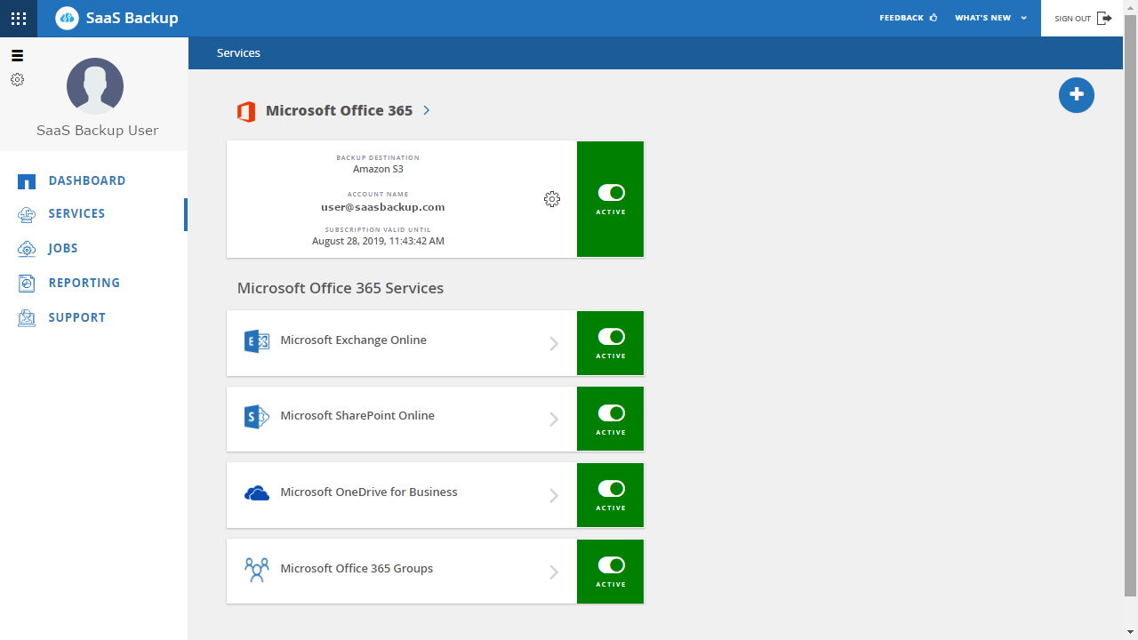Image resolution: width=1138 pixels, height=640 pixels.
Task: Click the Feedback link in header
Action: coord(902,18)
